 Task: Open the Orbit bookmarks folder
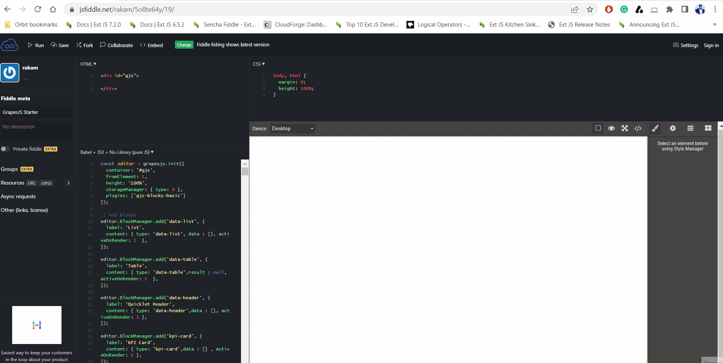tap(31, 25)
